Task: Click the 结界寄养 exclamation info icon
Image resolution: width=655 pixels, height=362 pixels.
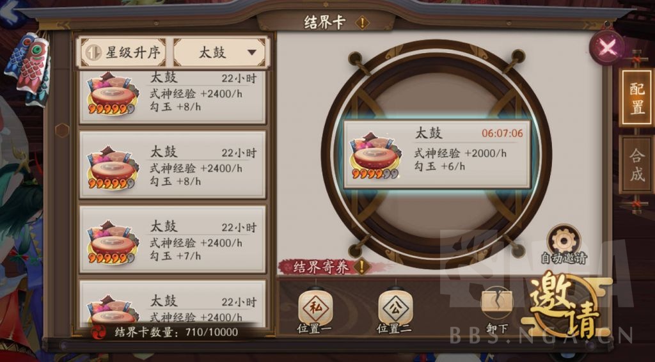Action: tap(362, 266)
